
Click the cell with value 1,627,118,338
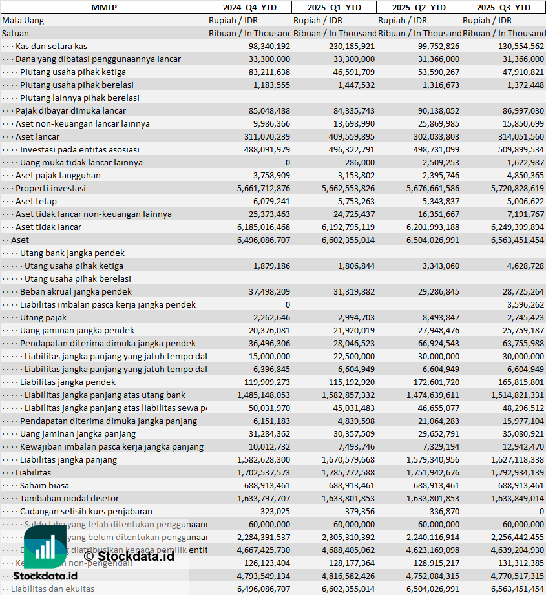pos(517,459)
